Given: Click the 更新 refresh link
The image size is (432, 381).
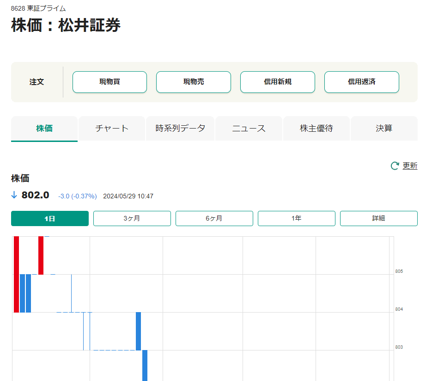Looking at the screenshot, I should coord(410,166).
